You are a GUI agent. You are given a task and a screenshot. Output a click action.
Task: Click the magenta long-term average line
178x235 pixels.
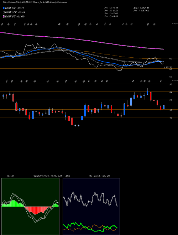point(82,40)
